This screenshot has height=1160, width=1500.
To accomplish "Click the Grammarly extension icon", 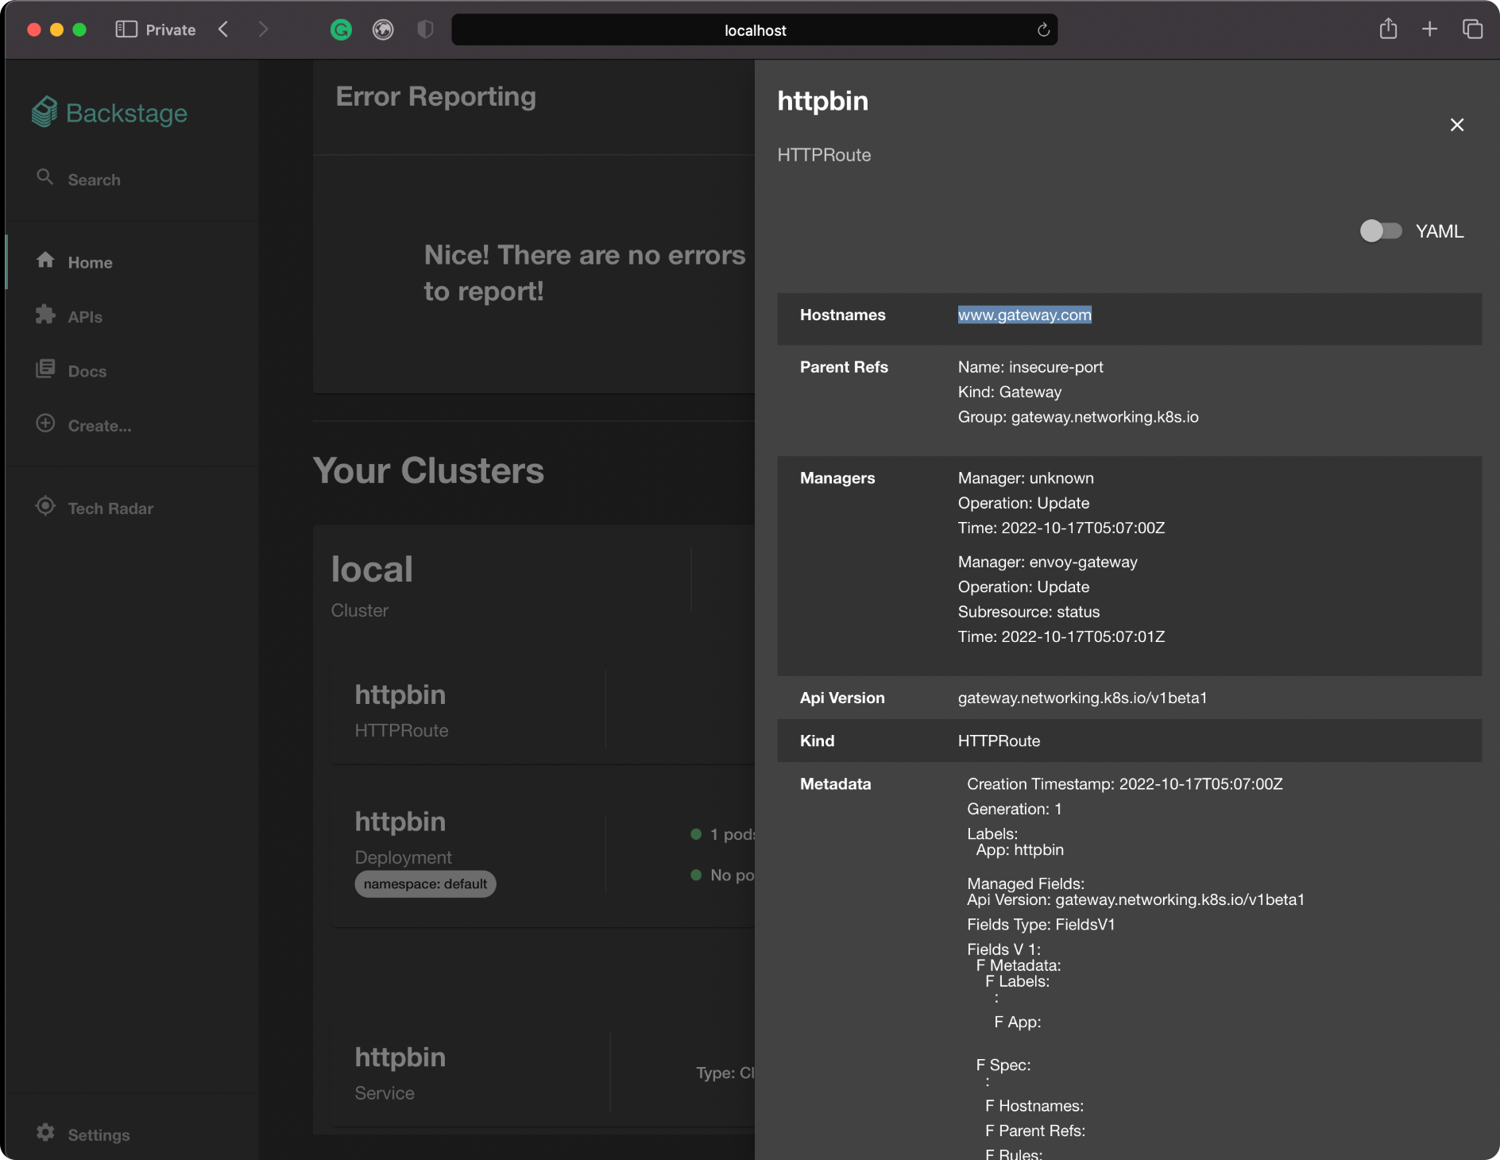I will point(341,30).
